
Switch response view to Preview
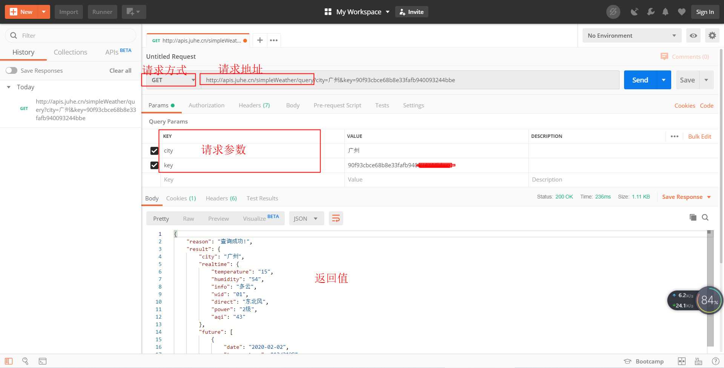(218, 218)
